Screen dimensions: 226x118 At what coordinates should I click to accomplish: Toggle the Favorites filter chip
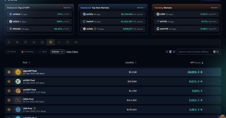tap(27, 52)
